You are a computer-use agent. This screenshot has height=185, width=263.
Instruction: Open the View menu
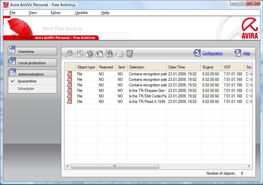33,13
